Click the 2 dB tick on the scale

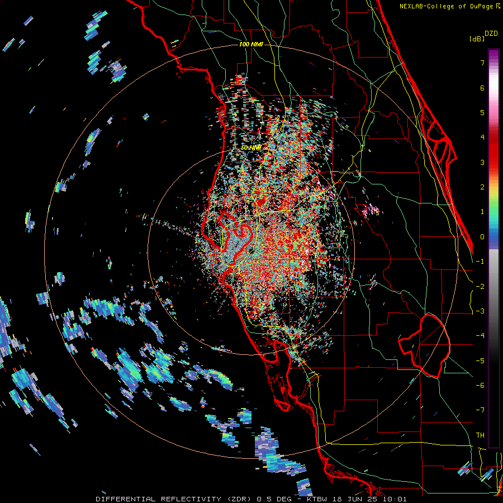click(482, 187)
